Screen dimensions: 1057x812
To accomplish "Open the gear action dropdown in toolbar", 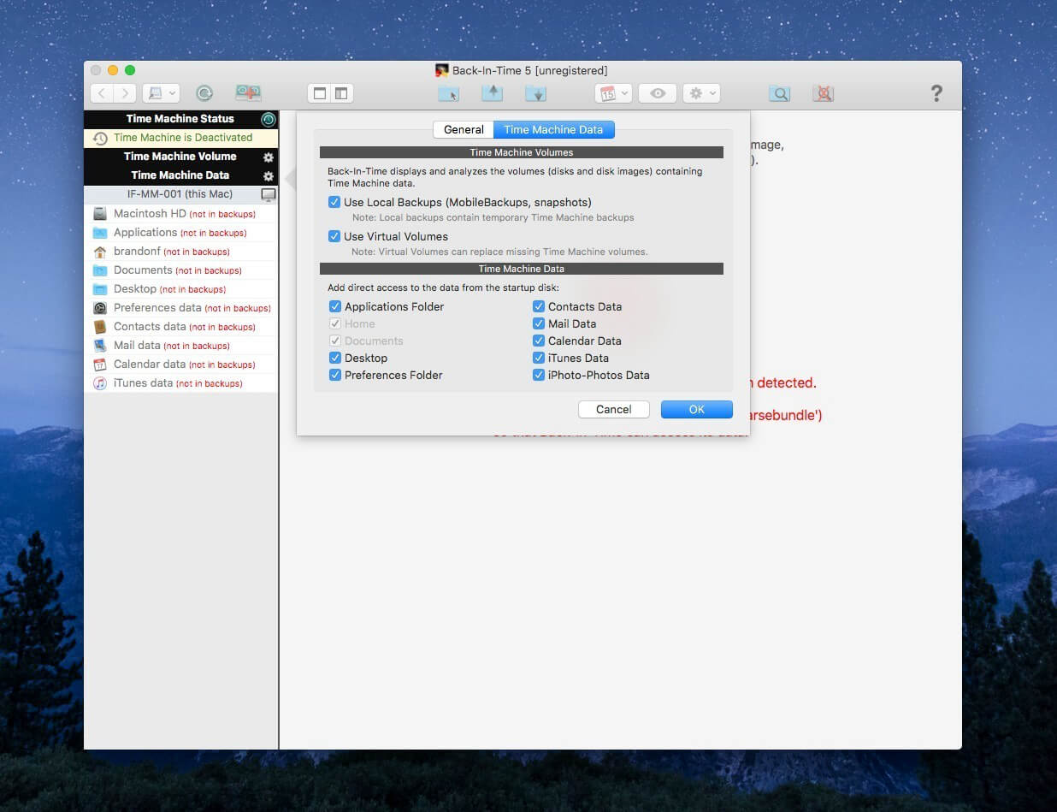I will pyautogui.click(x=701, y=93).
